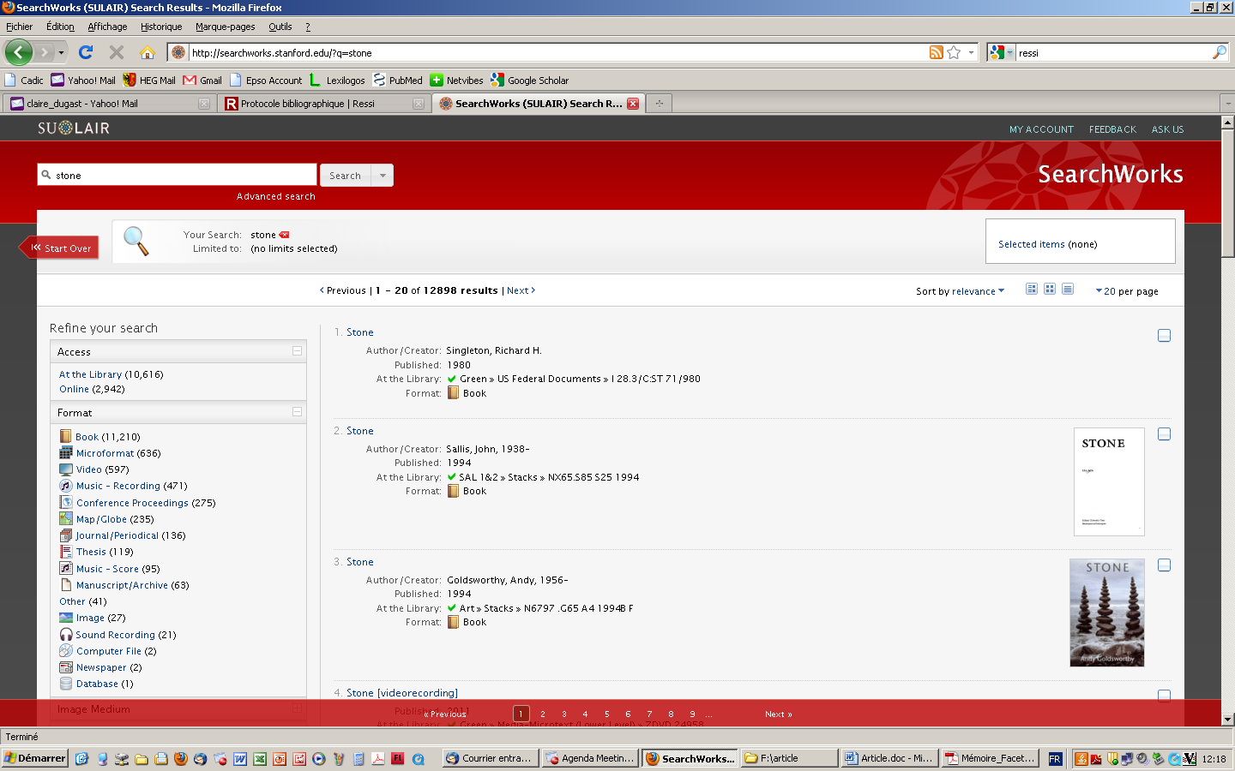Viewport: 1235px width, 771px height.
Task: Remove the stone search term red icon
Action: [x=284, y=235]
